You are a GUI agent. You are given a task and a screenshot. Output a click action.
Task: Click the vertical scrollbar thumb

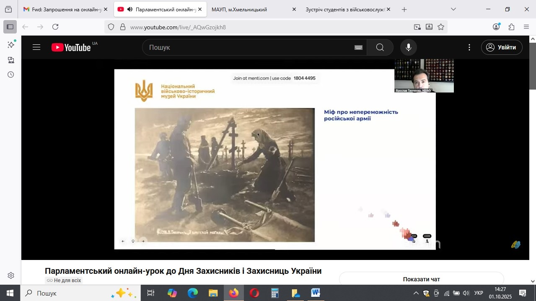click(533, 66)
